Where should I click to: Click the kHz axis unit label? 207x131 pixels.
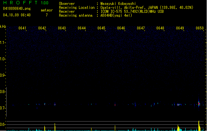[x=3, y=27]
